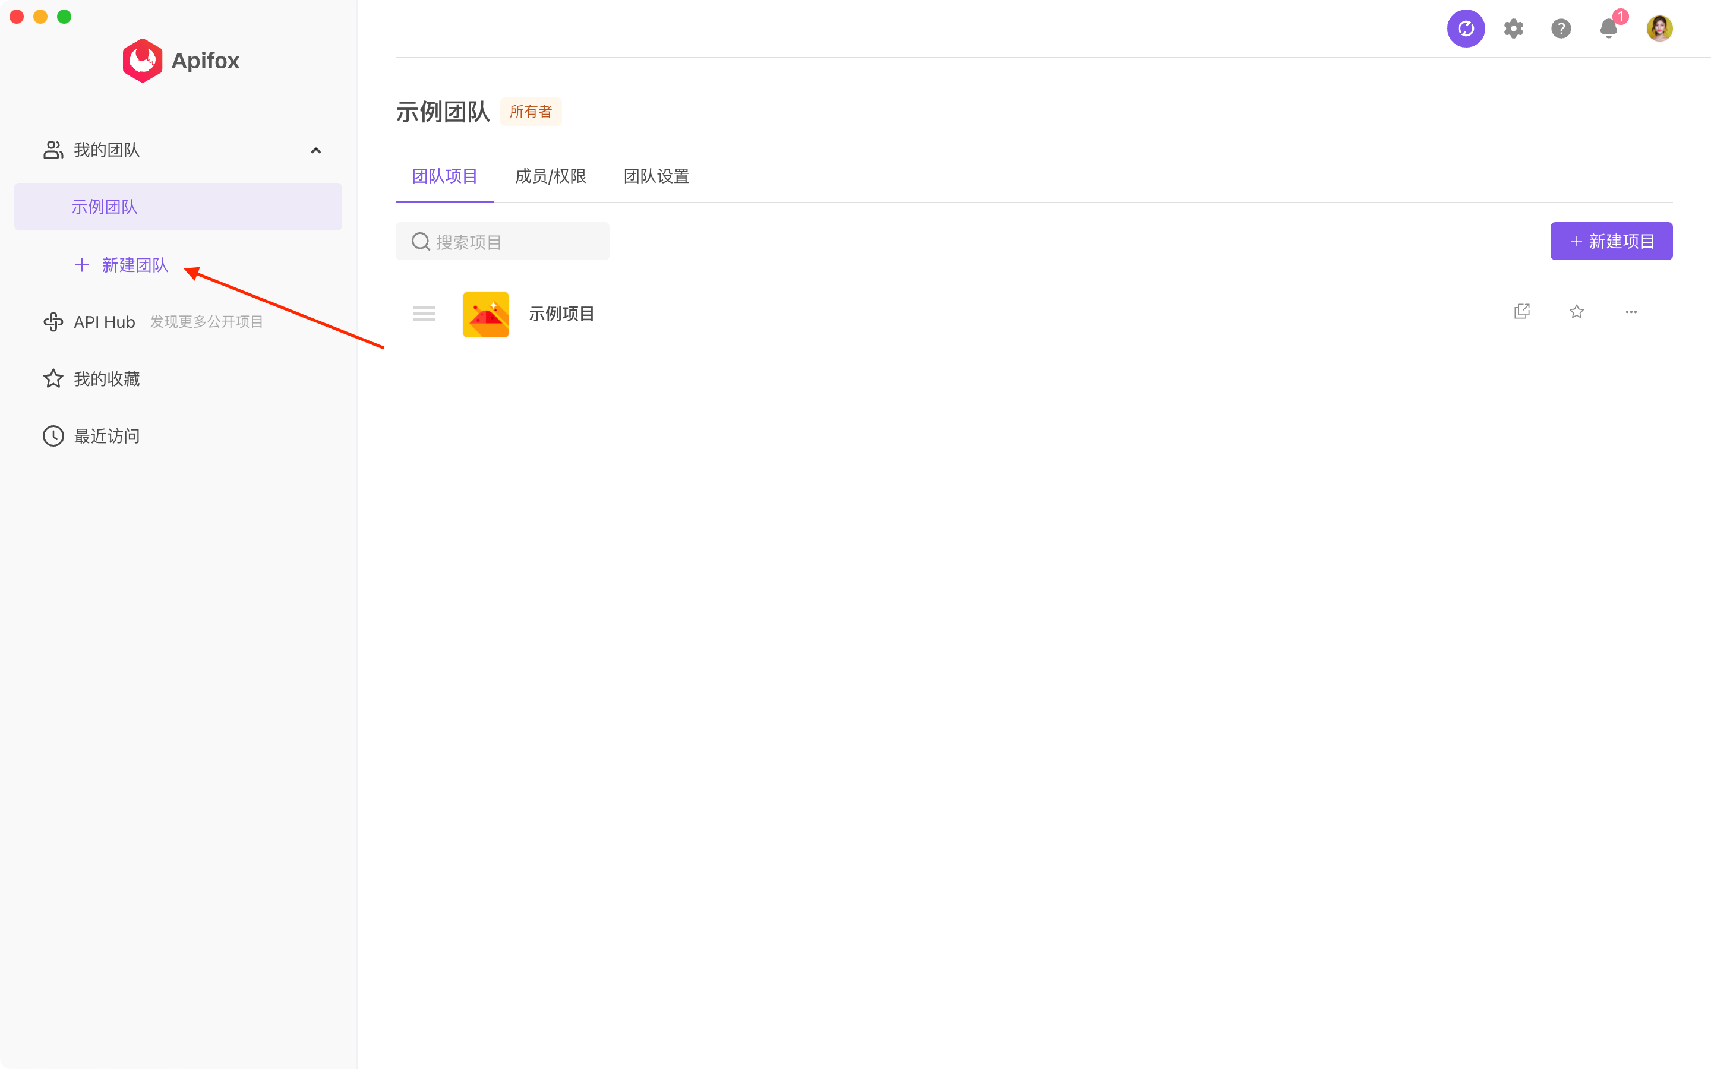1711x1069 pixels.
Task: Star the 示例项目 project as favorite
Action: pyautogui.click(x=1576, y=312)
